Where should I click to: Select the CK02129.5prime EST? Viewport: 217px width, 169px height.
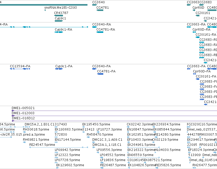pyautogui.click(x=154, y=142)
